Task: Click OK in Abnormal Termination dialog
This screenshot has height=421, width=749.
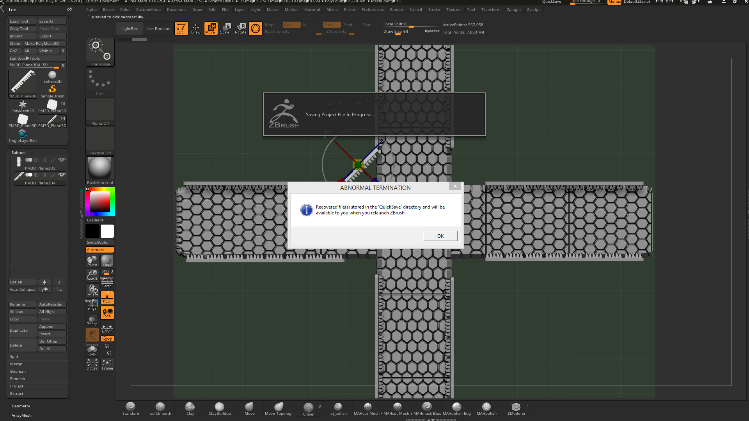Action: 440,236
